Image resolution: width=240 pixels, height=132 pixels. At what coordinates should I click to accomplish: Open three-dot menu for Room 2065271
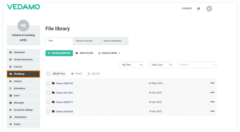coord(212,102)
